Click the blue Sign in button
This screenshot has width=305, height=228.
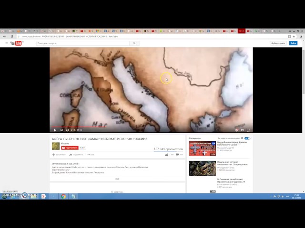pyautogui.click(x=293, y=43)
